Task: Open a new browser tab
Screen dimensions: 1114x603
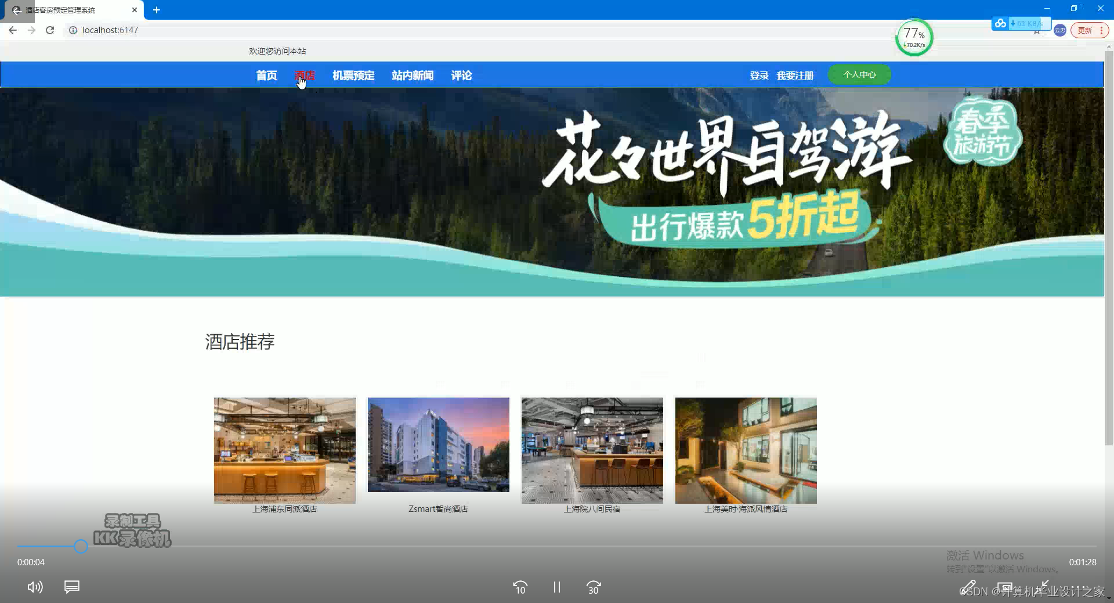Action: pyautogui.click(x=157, y=10)
